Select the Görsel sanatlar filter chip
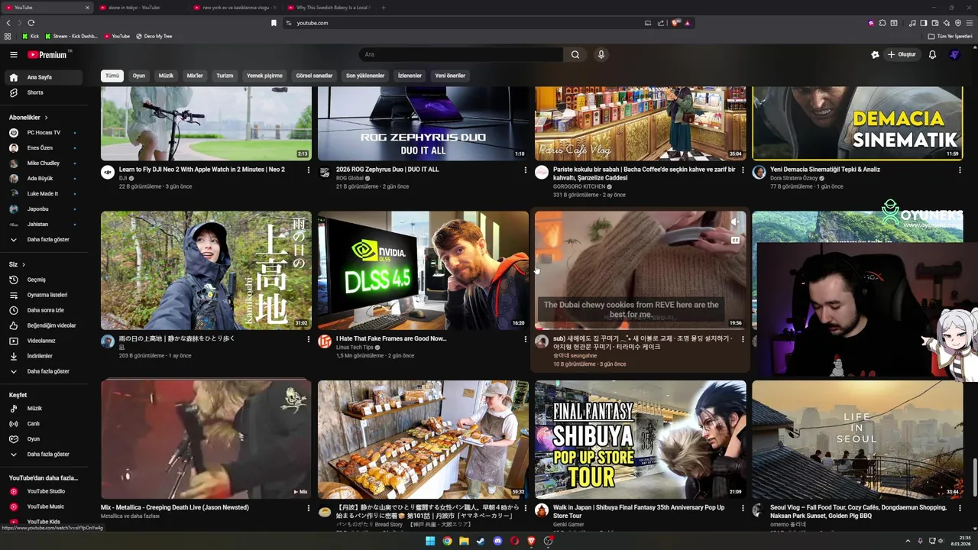 pyautogui.click(x=314, y=76)
